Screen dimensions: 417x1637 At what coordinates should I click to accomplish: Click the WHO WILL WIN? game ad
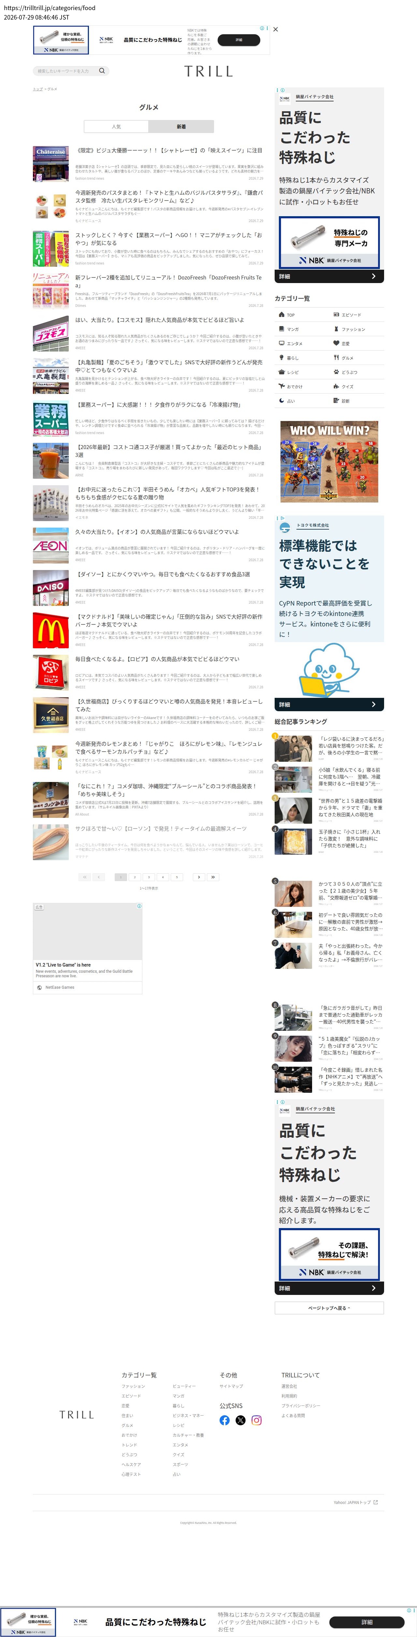329,462
